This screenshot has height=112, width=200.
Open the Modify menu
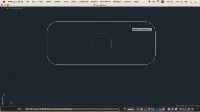(x=94, y=2)
